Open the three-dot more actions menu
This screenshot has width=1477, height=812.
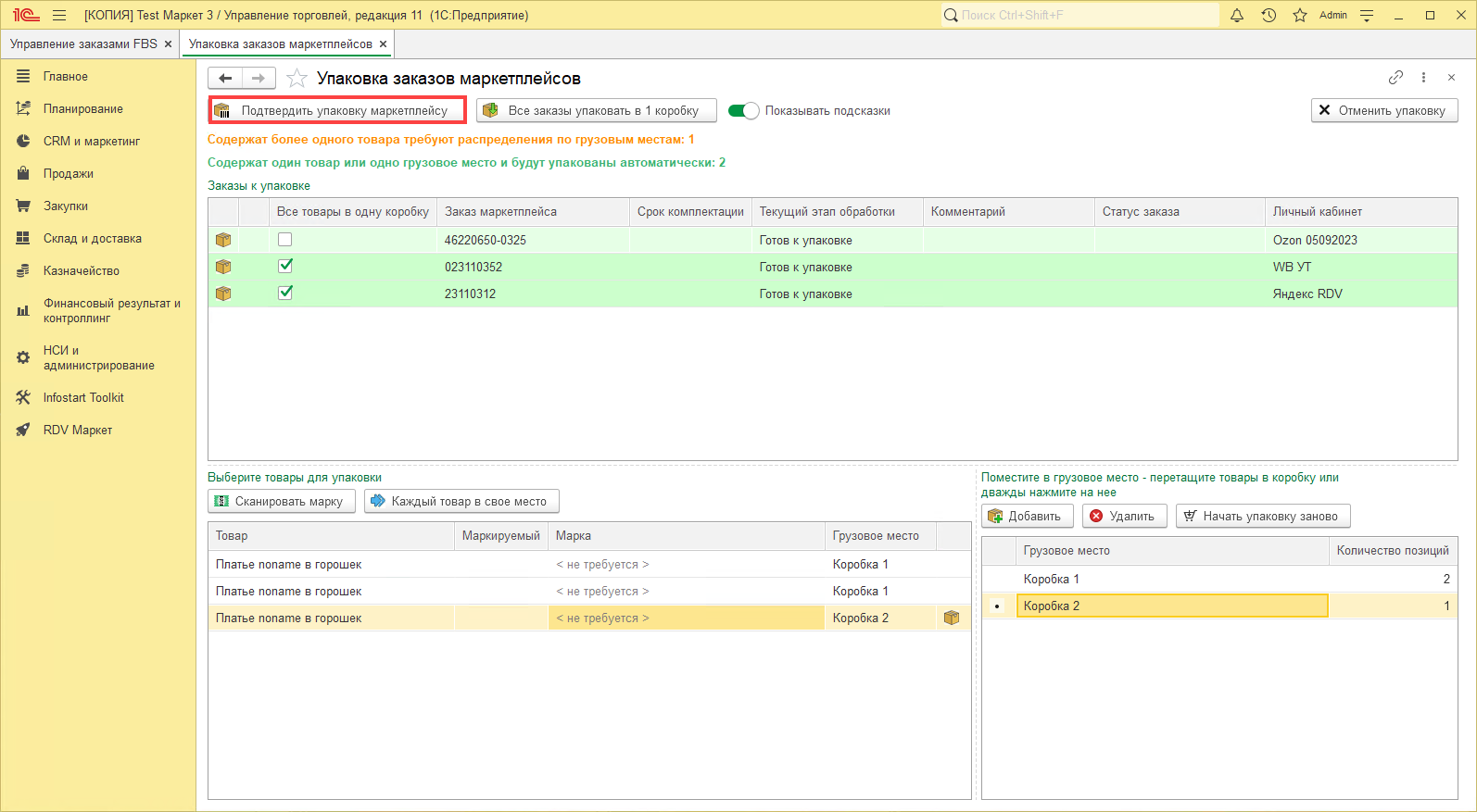(x=1423, y=78)
